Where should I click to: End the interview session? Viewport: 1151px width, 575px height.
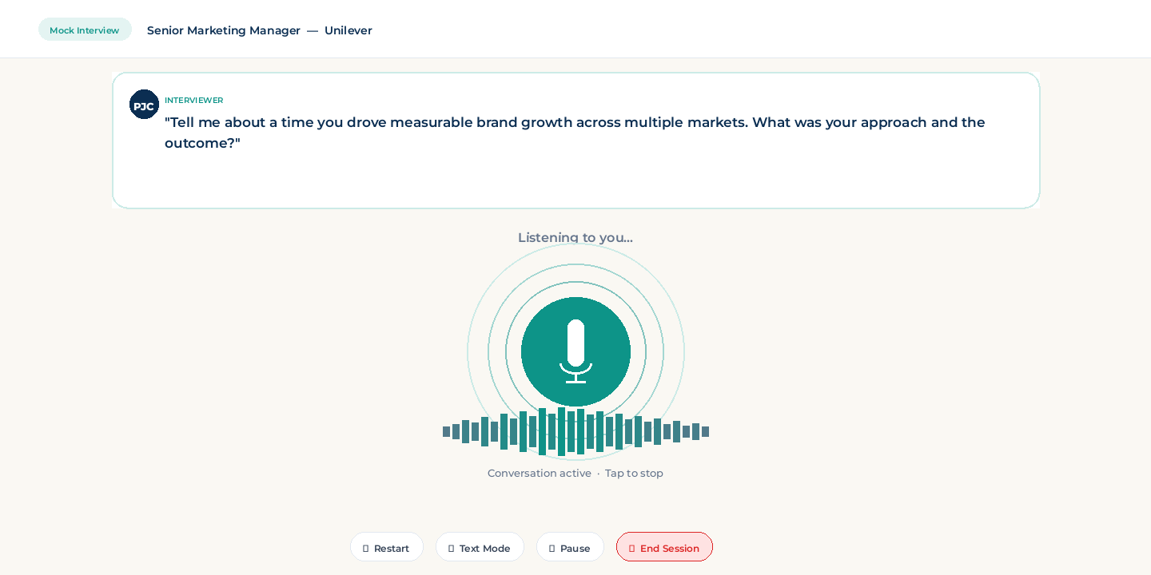(664, 548)
